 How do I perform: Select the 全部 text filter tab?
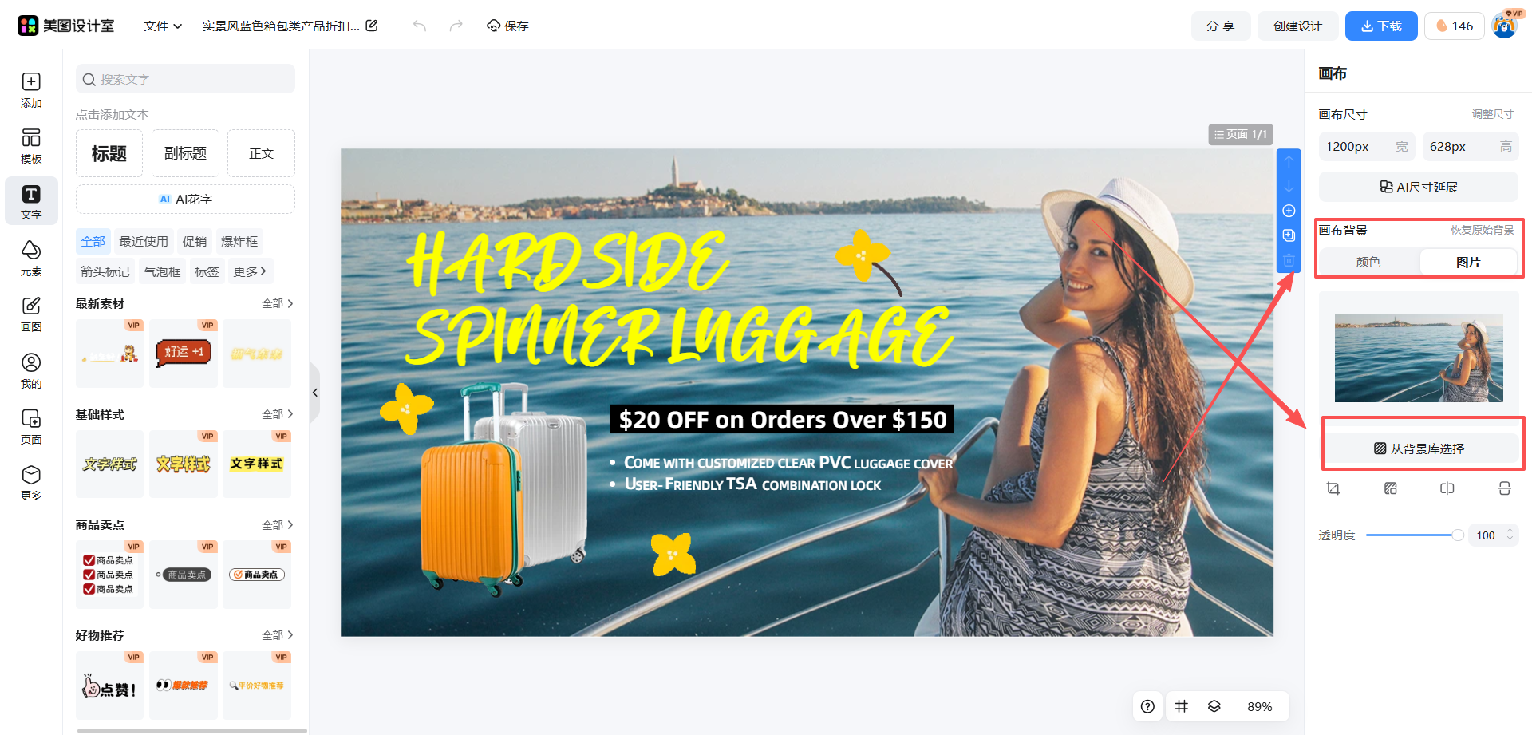(x=93, y=241)
